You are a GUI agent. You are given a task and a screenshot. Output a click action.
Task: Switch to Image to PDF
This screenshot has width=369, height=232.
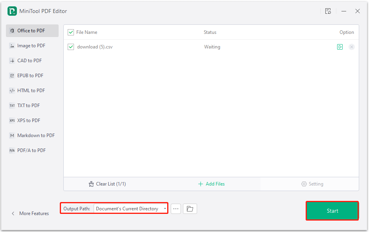pyautogui.click(x=32, y=46)
